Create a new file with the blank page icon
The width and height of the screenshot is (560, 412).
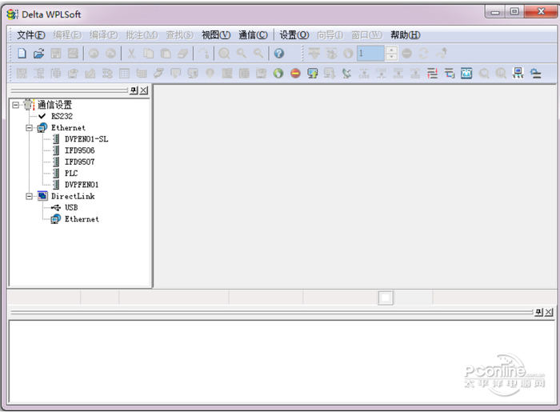(22, 54)
